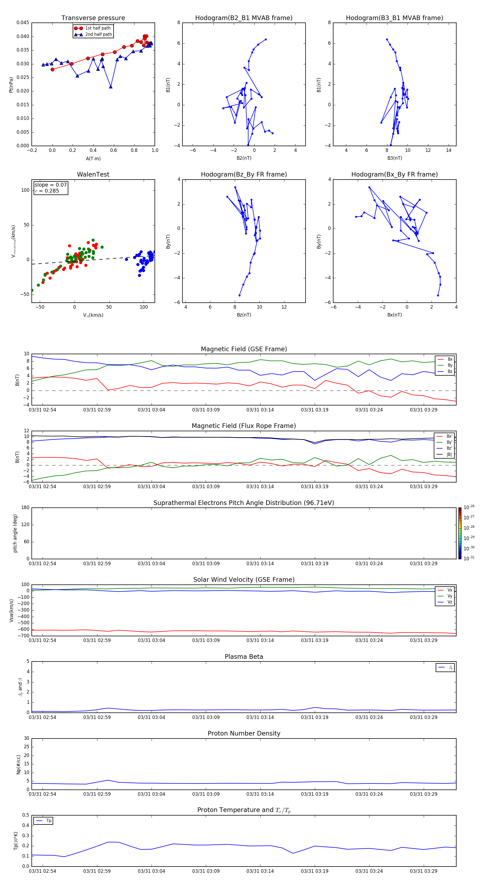The image size is (488, 895).
Task: Select the "slope = 0.07" annotation text
Action: coord(51,185)
